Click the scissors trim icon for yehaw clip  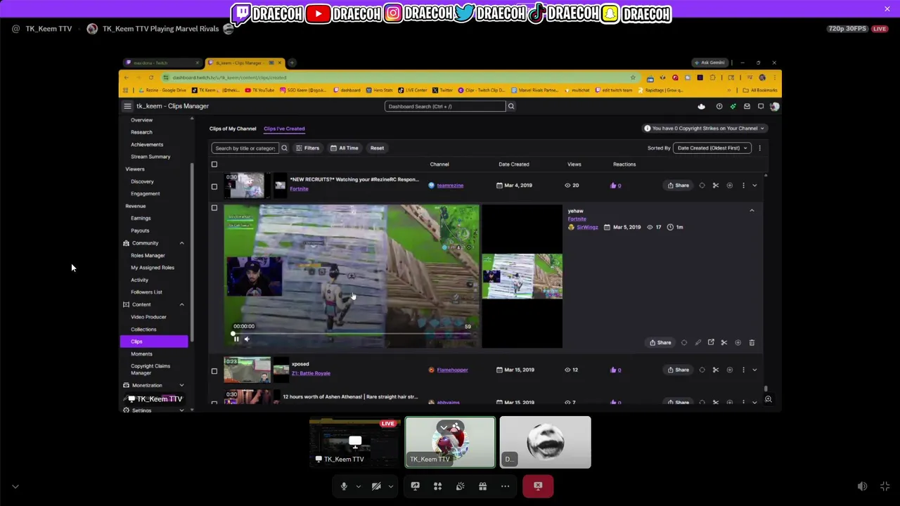click(x=724, y=342)
